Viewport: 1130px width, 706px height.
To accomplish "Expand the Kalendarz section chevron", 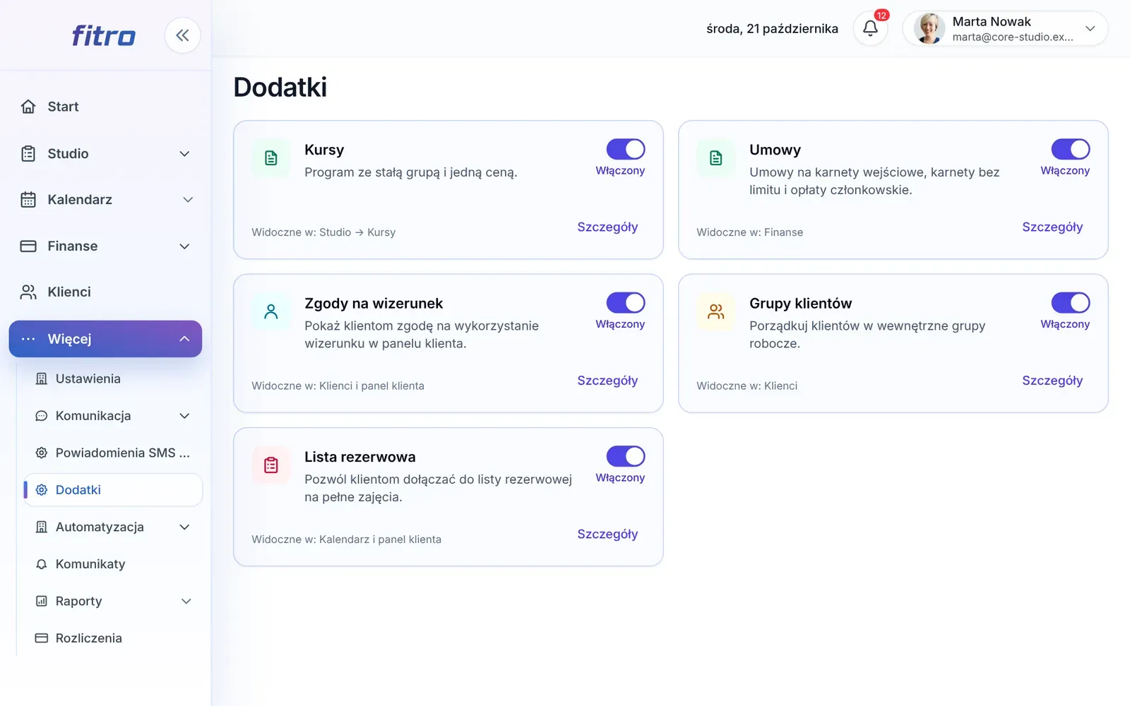I will [x=188, y=200].
